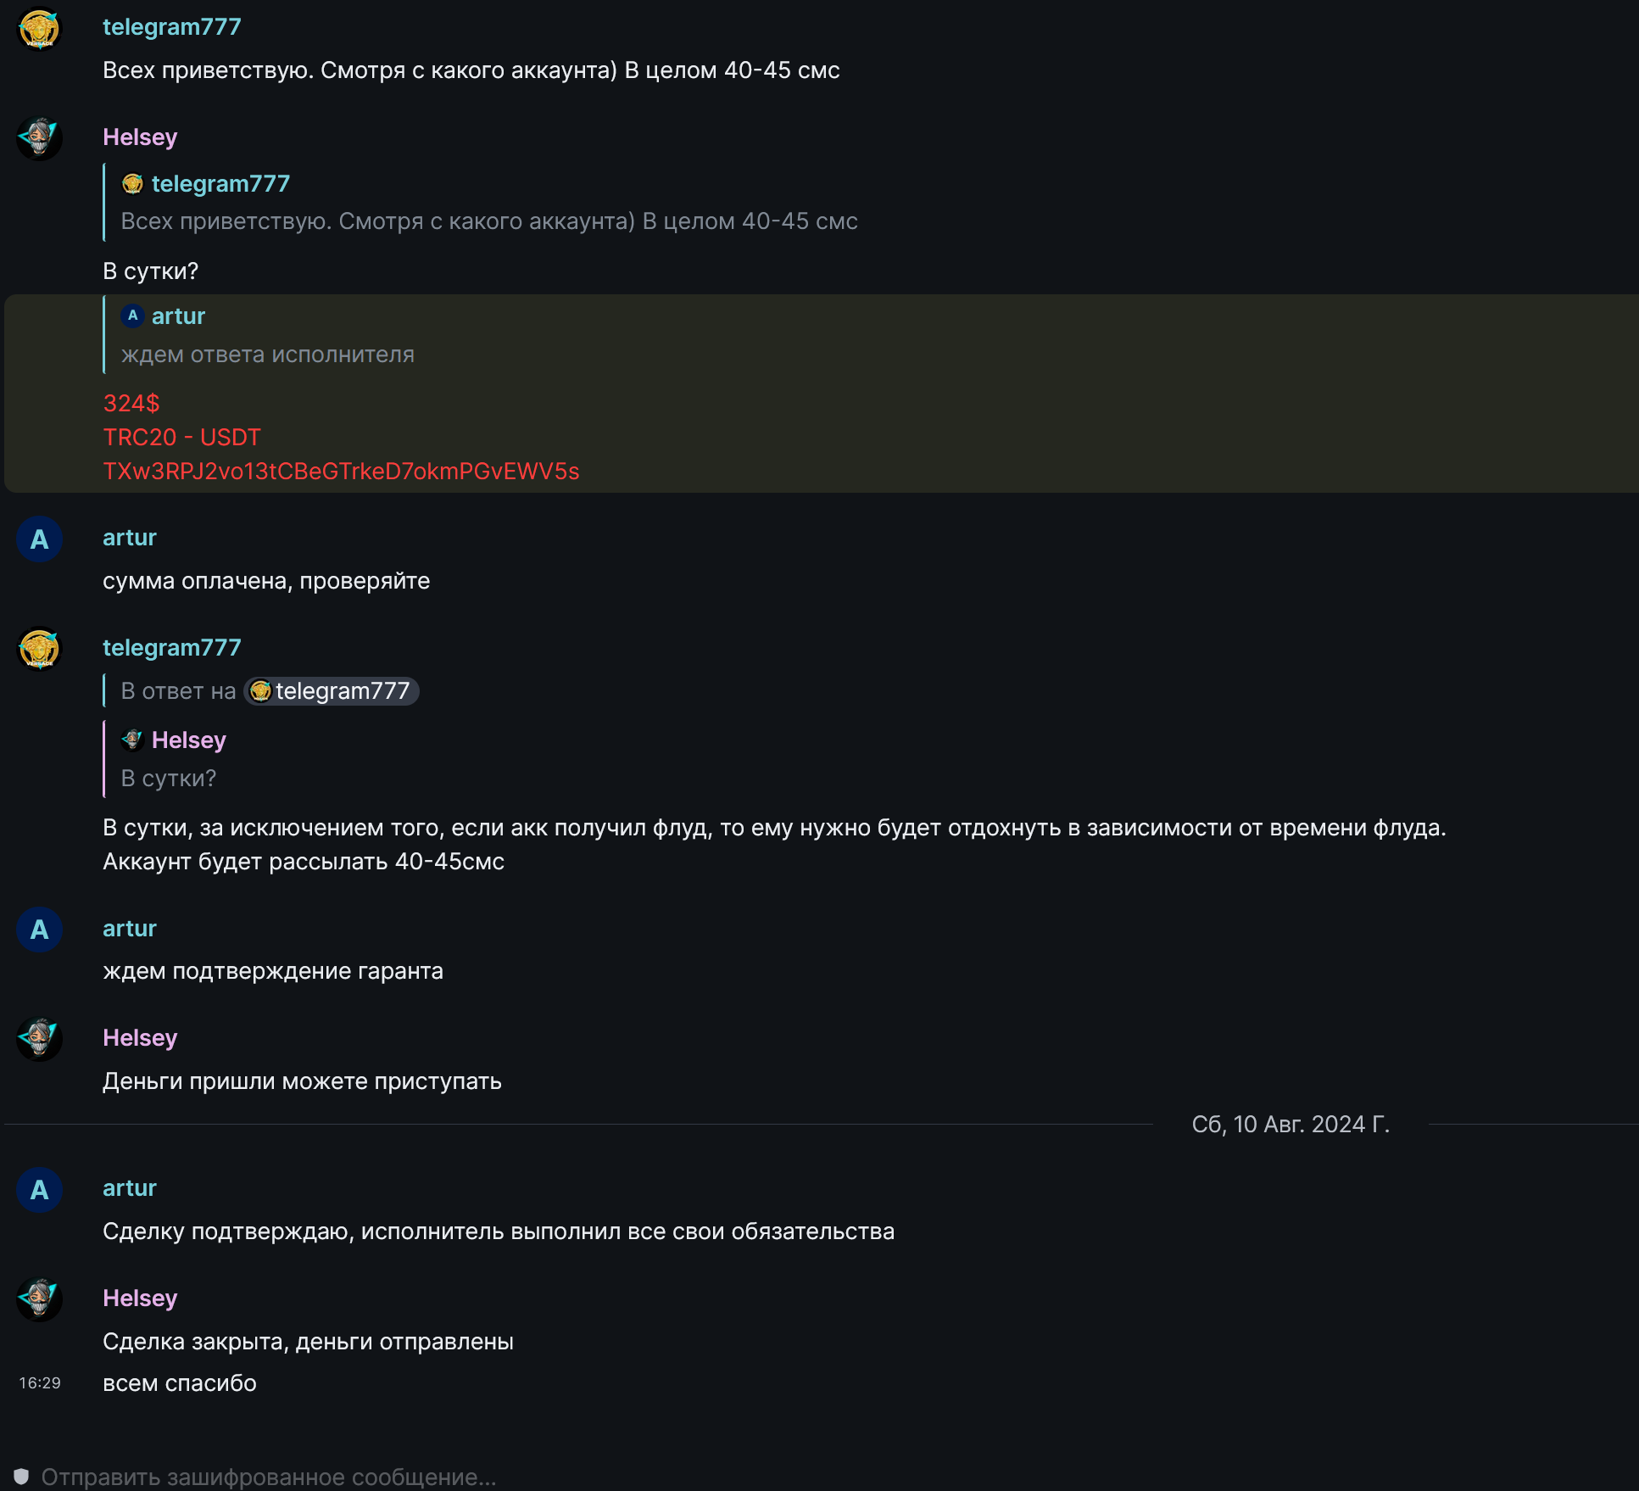1639x1491 pixels.
Task: Click Helsey's avatar beside the "В сутки?" message
Action: [39, 138]
